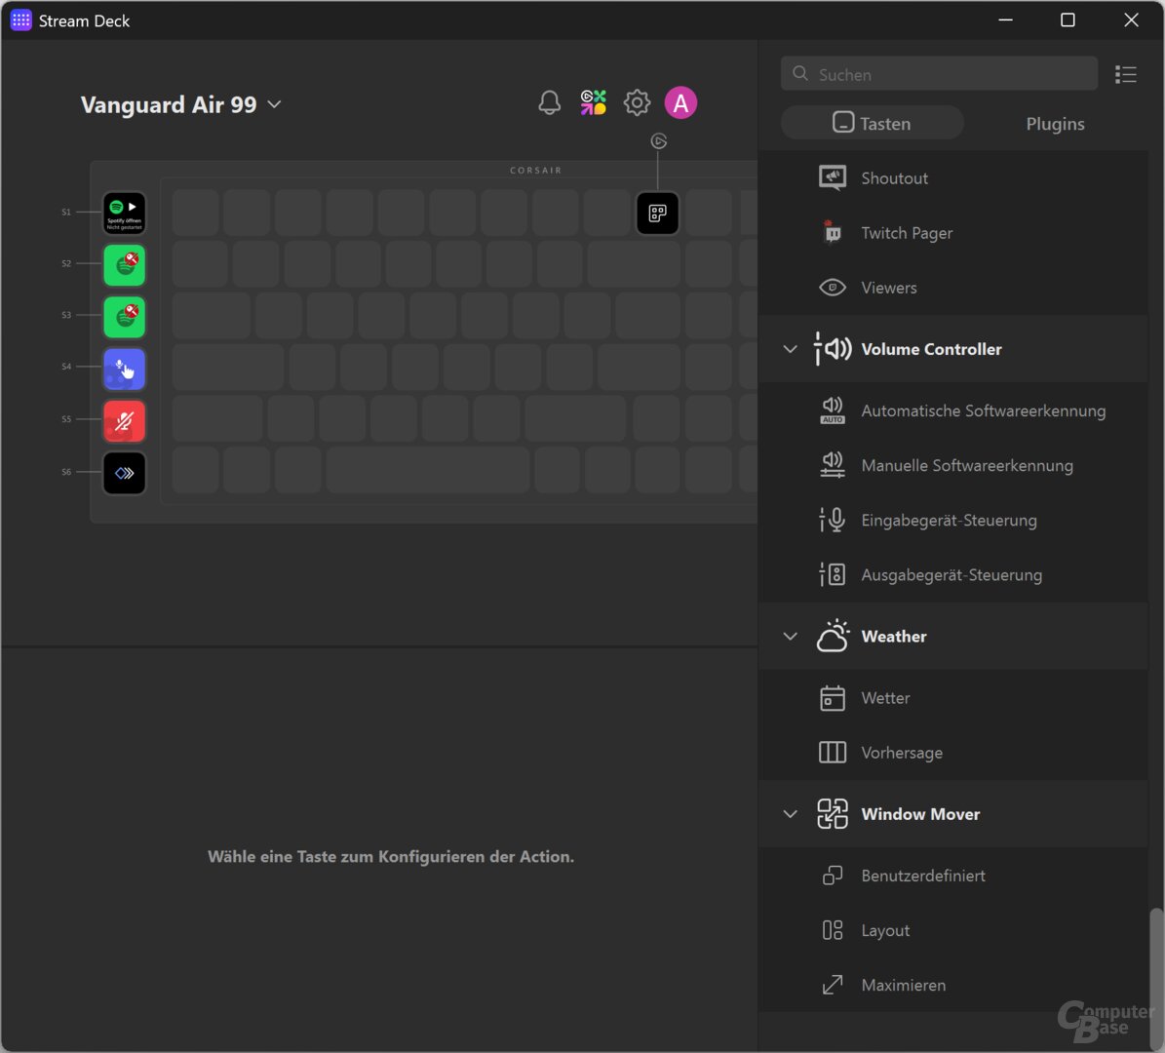Toggle the action list view icon
Viewport: 1165px width, 1053px height.
(1126, 75)
